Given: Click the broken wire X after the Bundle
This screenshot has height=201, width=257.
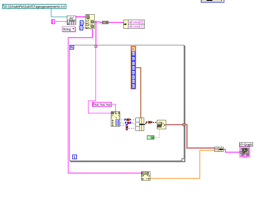Looking at the screenshot, I should 150,122.
